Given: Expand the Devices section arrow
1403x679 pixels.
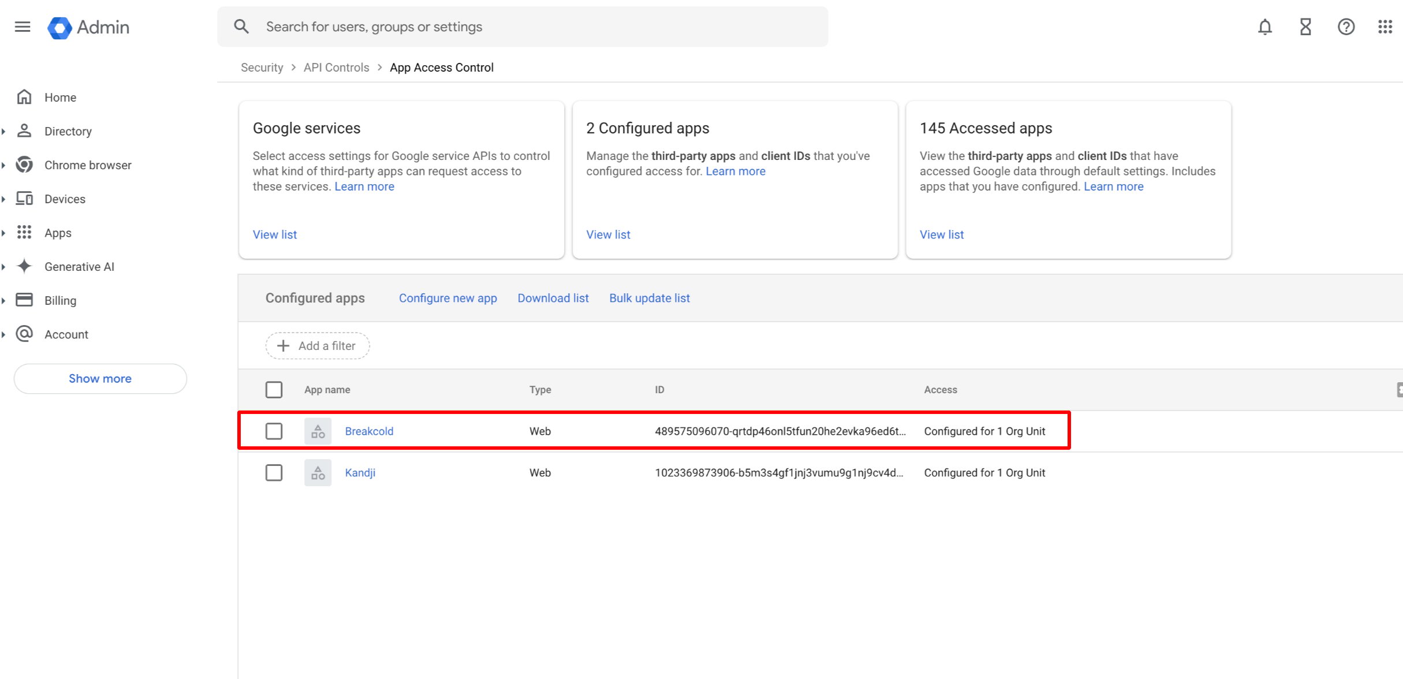Looking at the screenshot, I should 3,199.
